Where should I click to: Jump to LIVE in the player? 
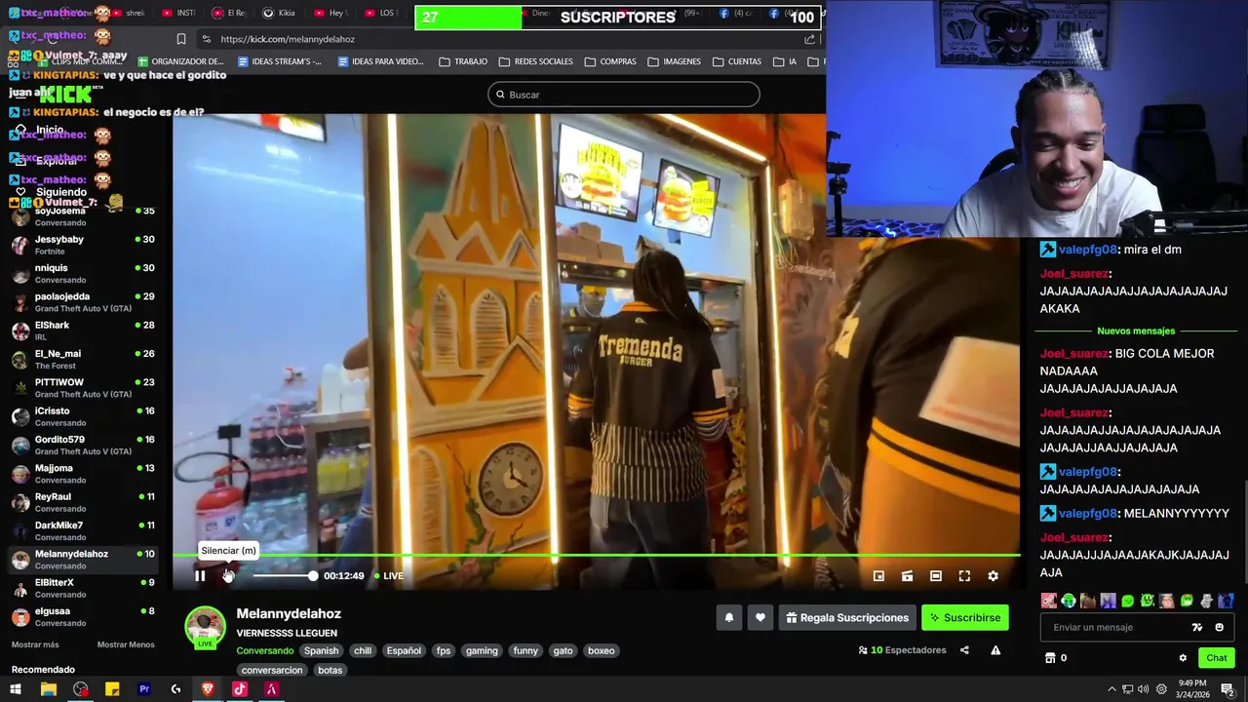[389, 576]
